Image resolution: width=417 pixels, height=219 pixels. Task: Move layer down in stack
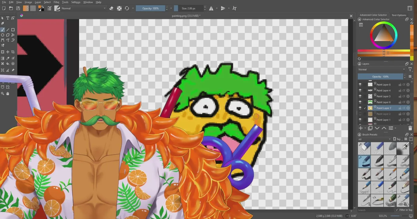(x=377, y=128)
